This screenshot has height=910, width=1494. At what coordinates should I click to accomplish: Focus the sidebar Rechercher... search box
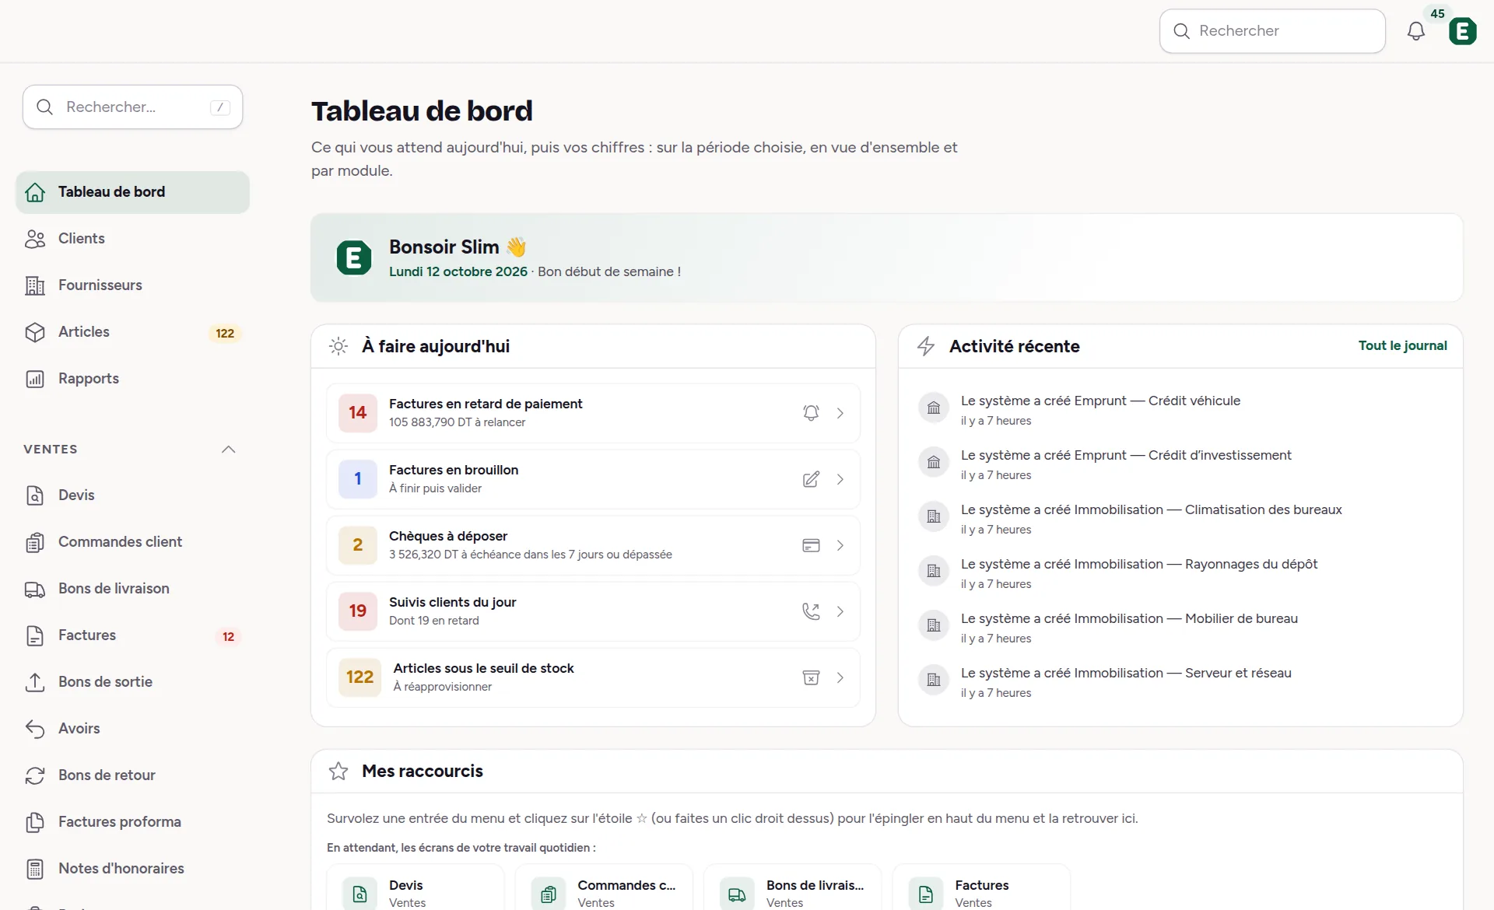(132, 107)
